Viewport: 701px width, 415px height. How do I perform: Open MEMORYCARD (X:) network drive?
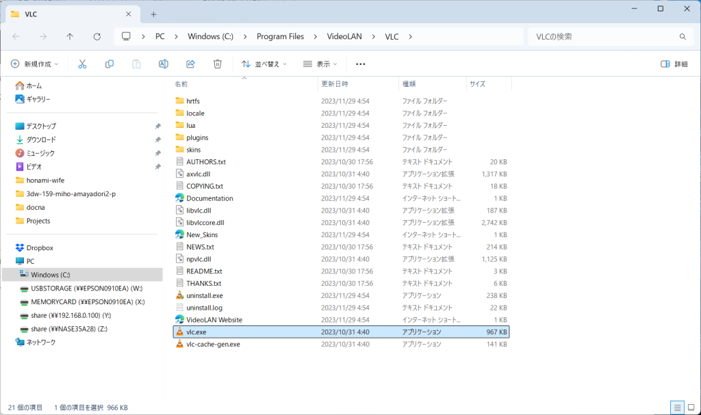(x=83, y=302)
